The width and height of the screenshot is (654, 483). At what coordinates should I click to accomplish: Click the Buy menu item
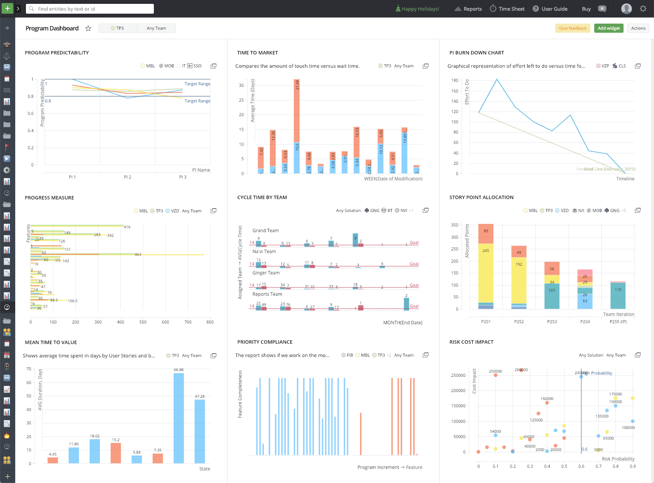tap(586, 9)
